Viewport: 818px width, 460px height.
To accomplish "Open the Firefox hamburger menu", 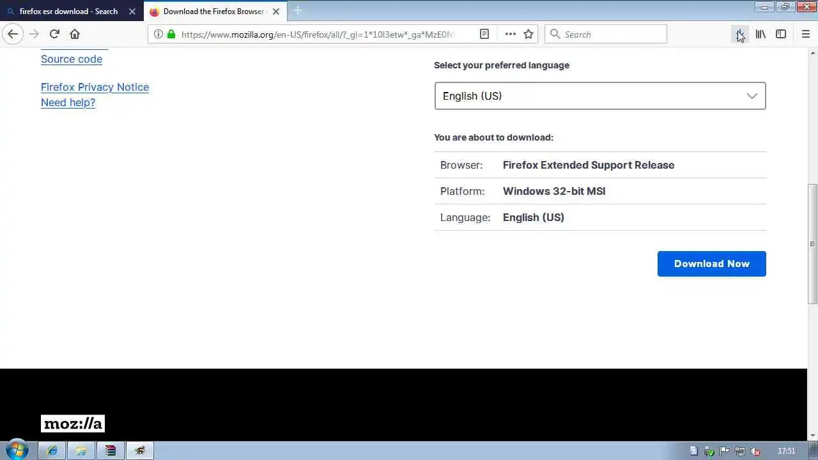I will (805, 34).
